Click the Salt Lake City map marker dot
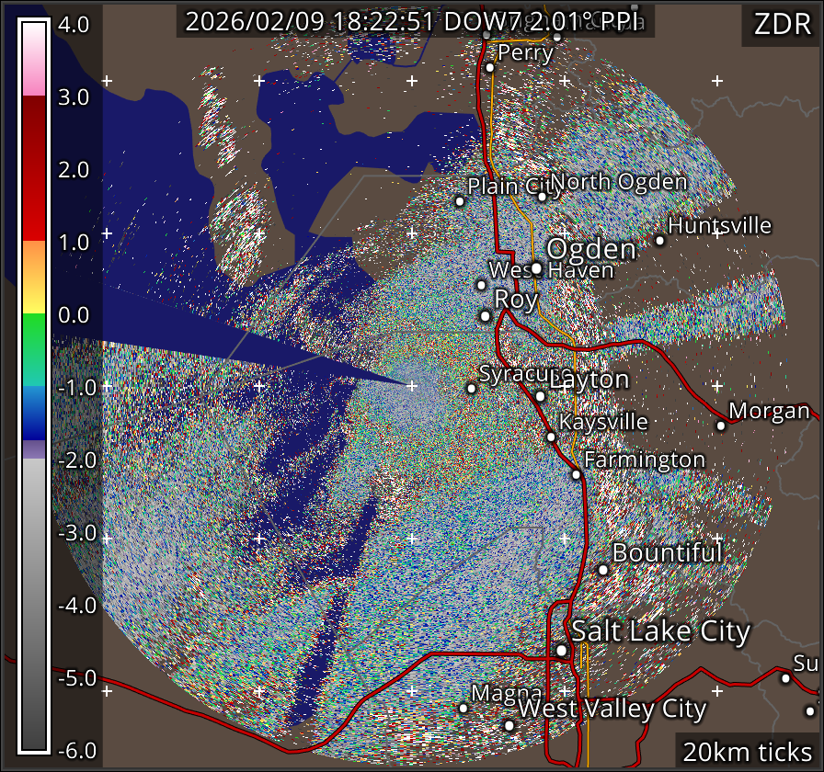The image size is (824, 772). 562,651
